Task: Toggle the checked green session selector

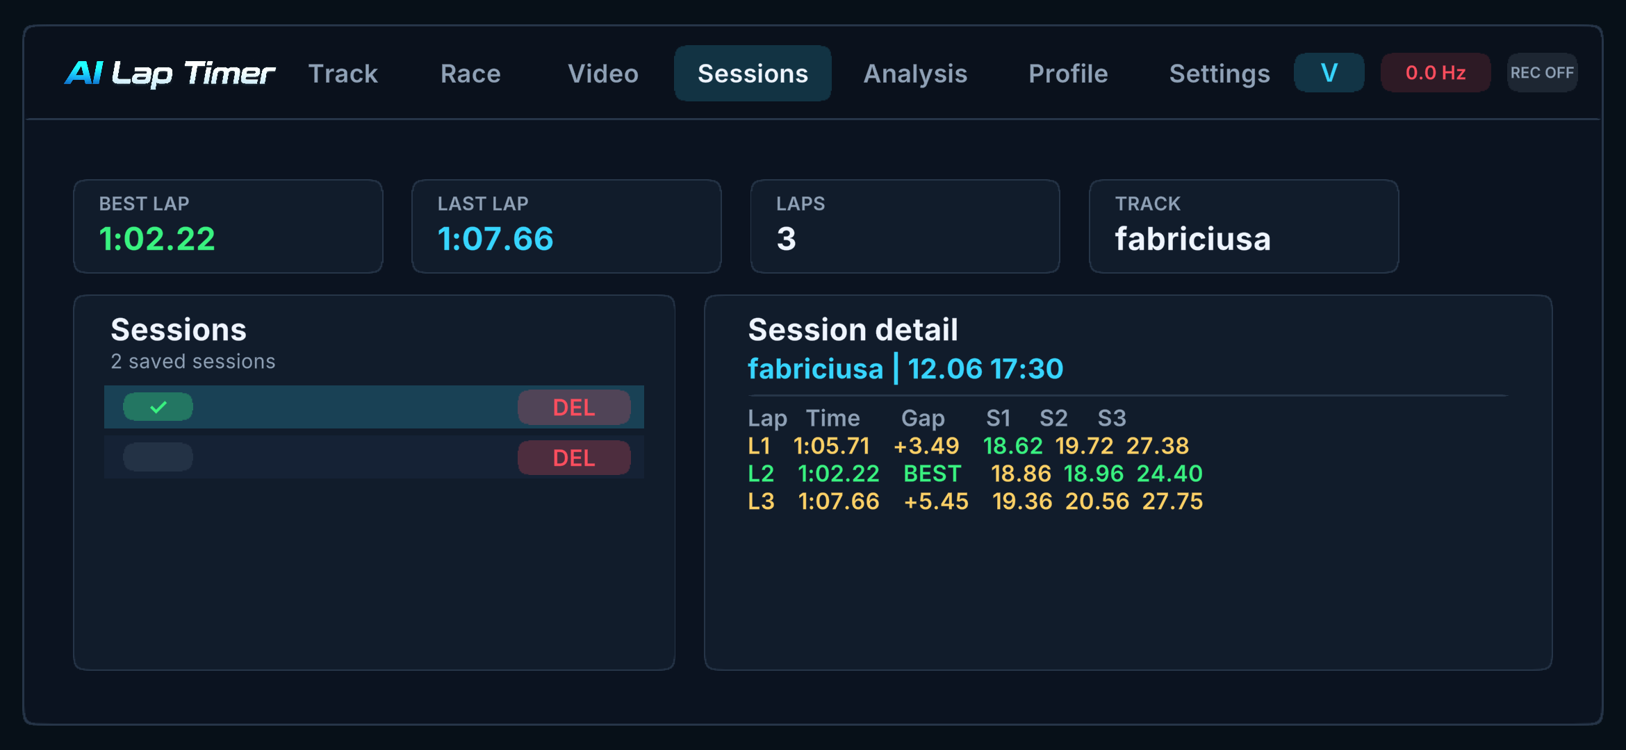Action: (158, 407)
